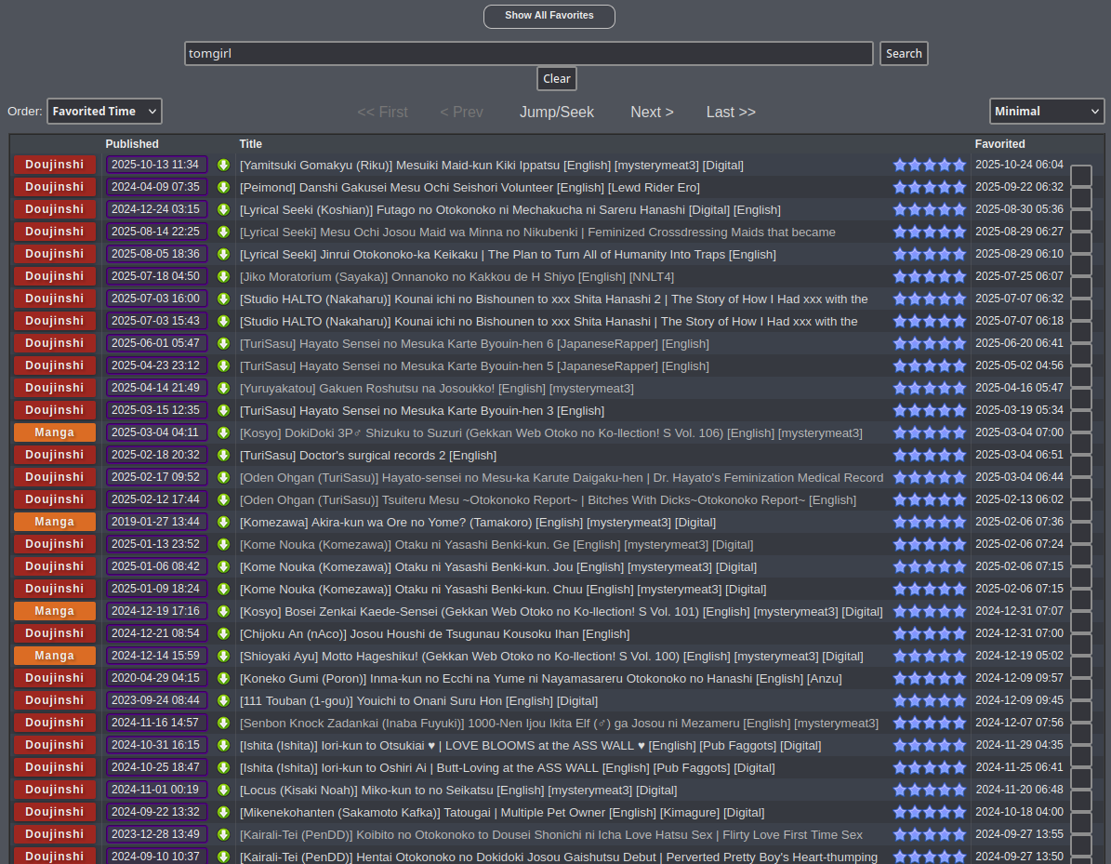Click the green download arrow for 2025-02-12 17:44
This screenshot has height=864, width=1111.
point(223,499)
